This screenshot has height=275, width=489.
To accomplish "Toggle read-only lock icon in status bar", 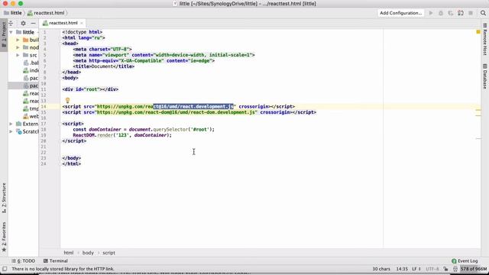I will point(445,269).
